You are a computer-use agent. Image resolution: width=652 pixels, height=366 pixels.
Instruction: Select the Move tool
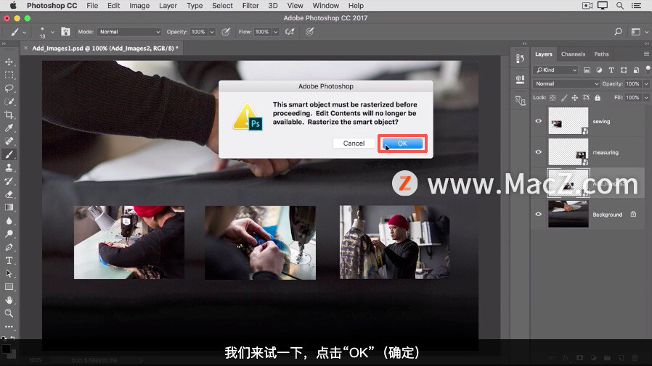point(9,62)
